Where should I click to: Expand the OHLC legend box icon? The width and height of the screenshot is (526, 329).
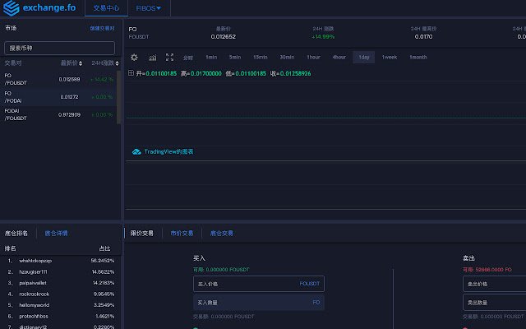click(131, 73)
